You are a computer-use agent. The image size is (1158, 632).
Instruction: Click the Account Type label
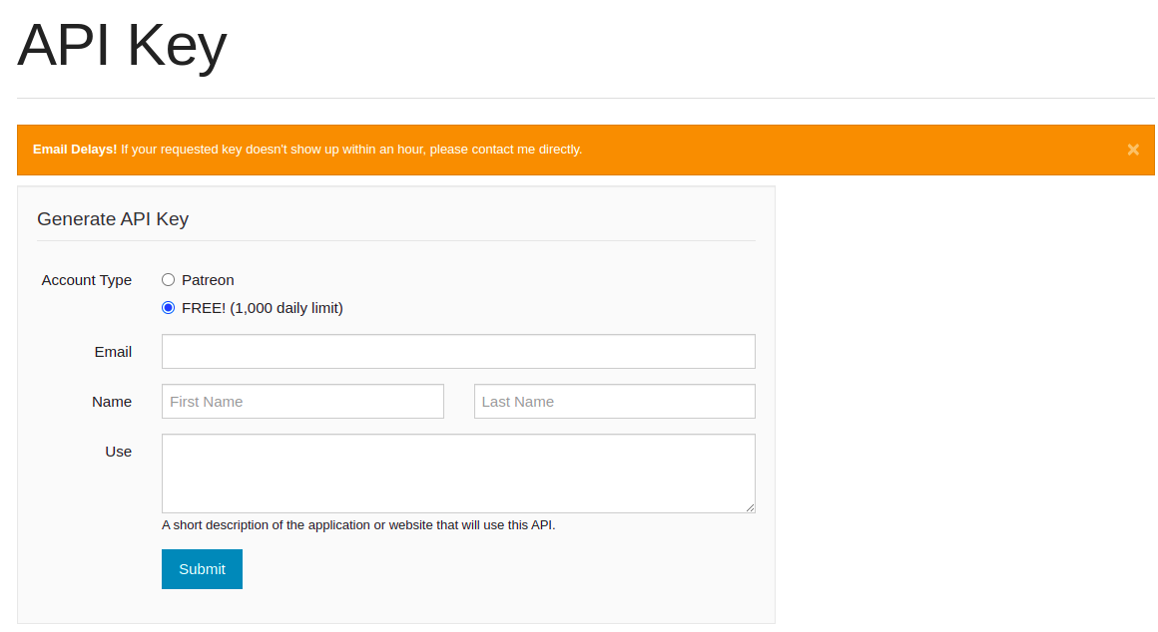point(86,280)
